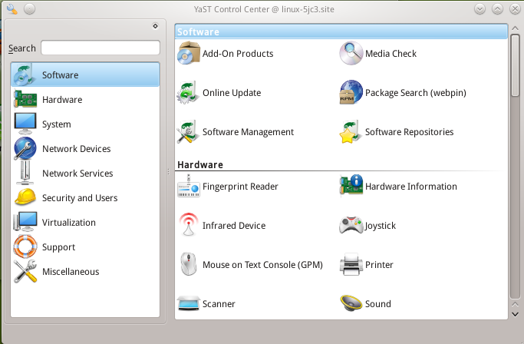Select the Hardware category label
This screenshot has width=524, height=344.
(x=62, y=100)
